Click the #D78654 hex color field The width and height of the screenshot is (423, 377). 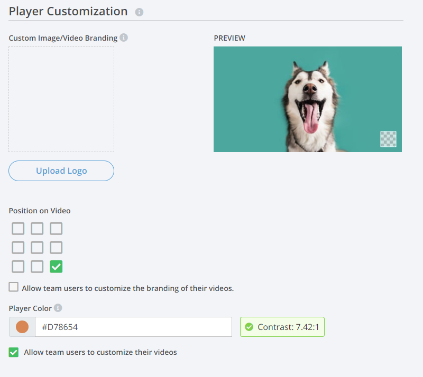pos(134,327)
